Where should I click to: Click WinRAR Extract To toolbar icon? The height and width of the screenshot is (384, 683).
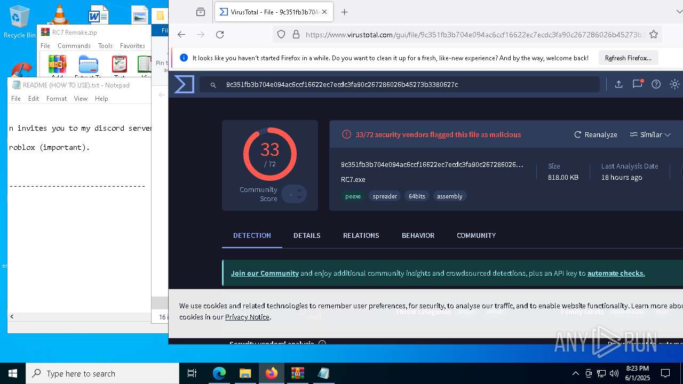pyautogui.click(x=88, y=65)
